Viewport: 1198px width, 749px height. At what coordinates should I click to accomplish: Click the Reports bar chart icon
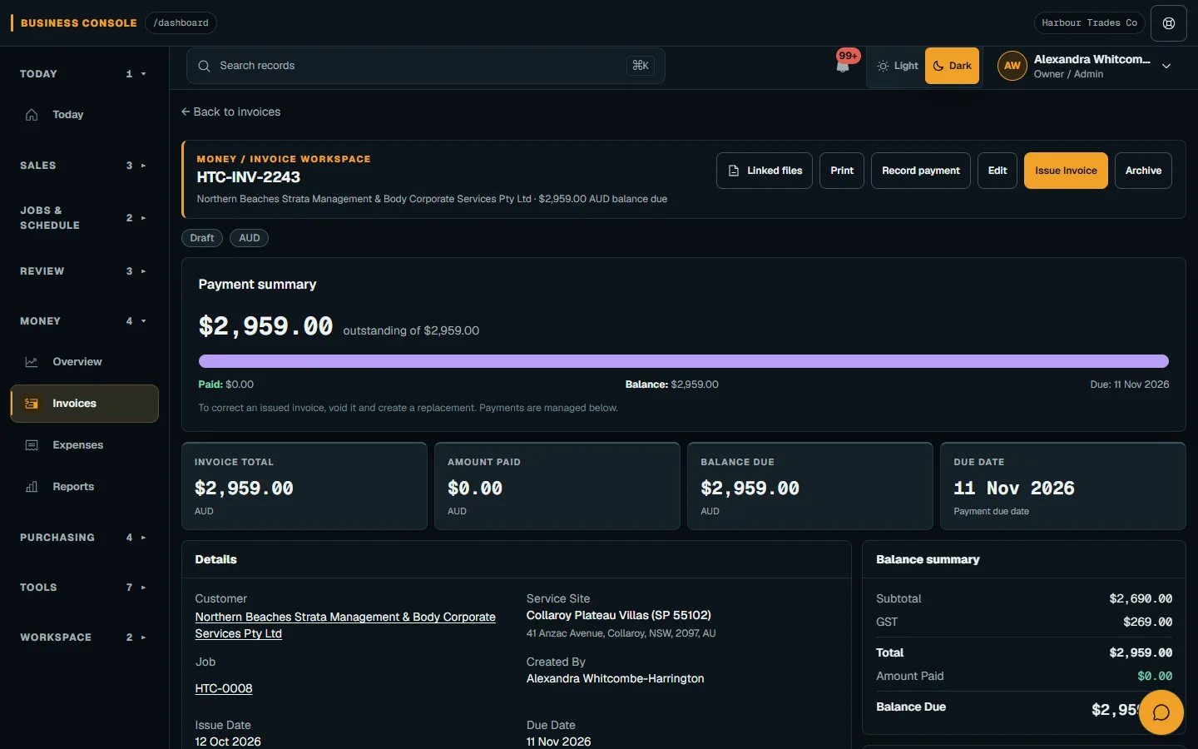32,487
